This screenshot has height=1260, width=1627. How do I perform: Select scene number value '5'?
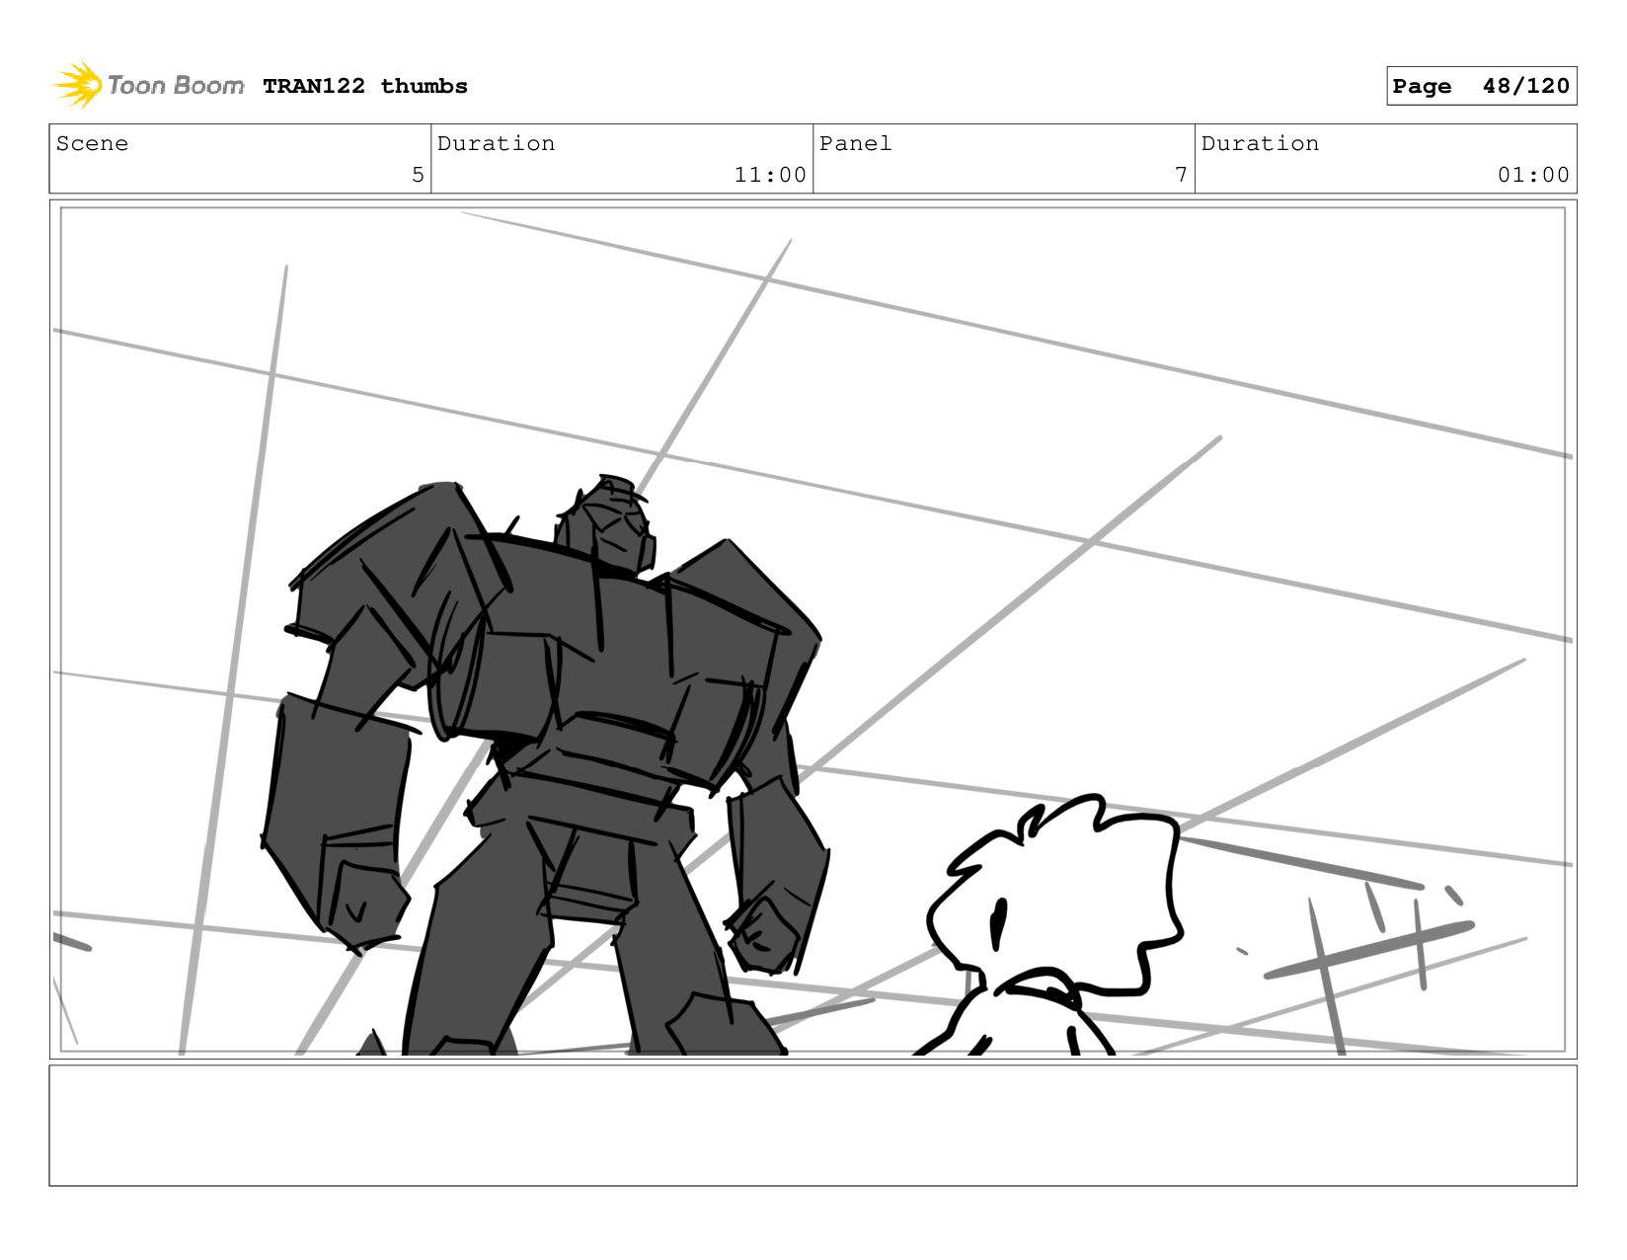click(418, 175)
